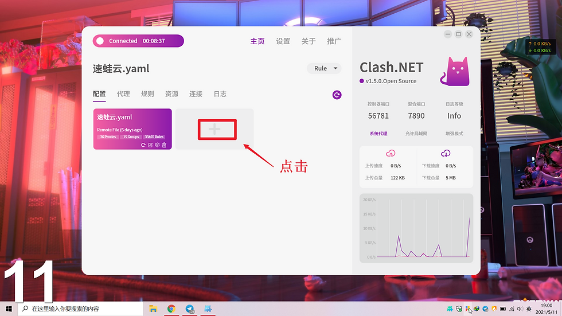Switch the 英 input method indicator
This screenshot has height=316, width=562.
(x=529, y=309)
